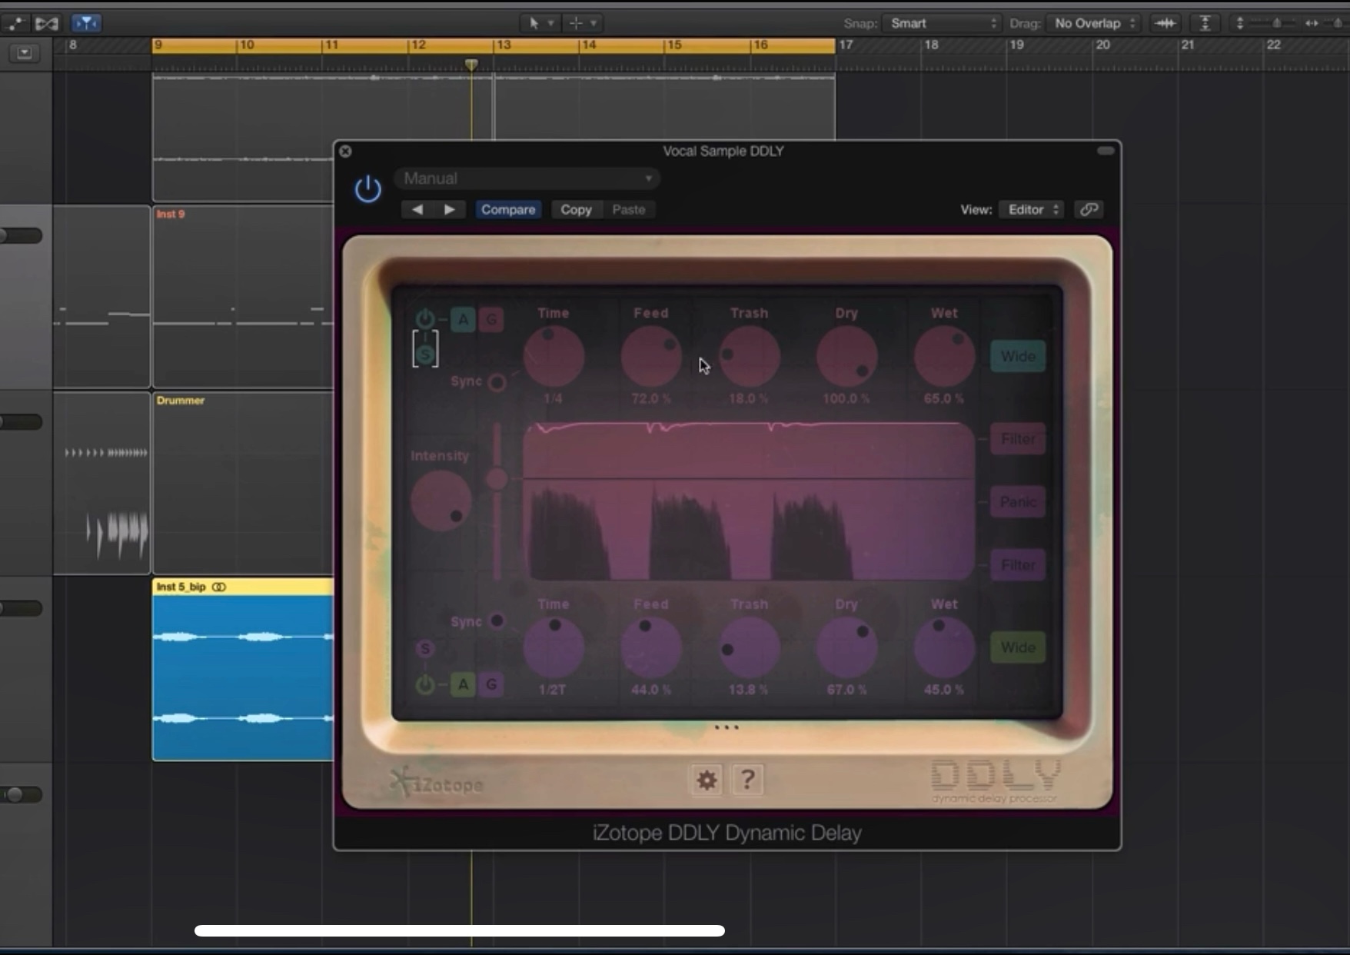The height and width of the screenshot is (955, 1350).
Task: Toggle the Catch playhead button
Action: pyautogui.click(x=86, y=23)
